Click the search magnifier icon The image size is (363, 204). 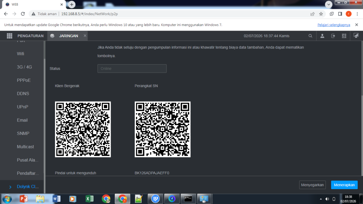(x=310, y=36)
